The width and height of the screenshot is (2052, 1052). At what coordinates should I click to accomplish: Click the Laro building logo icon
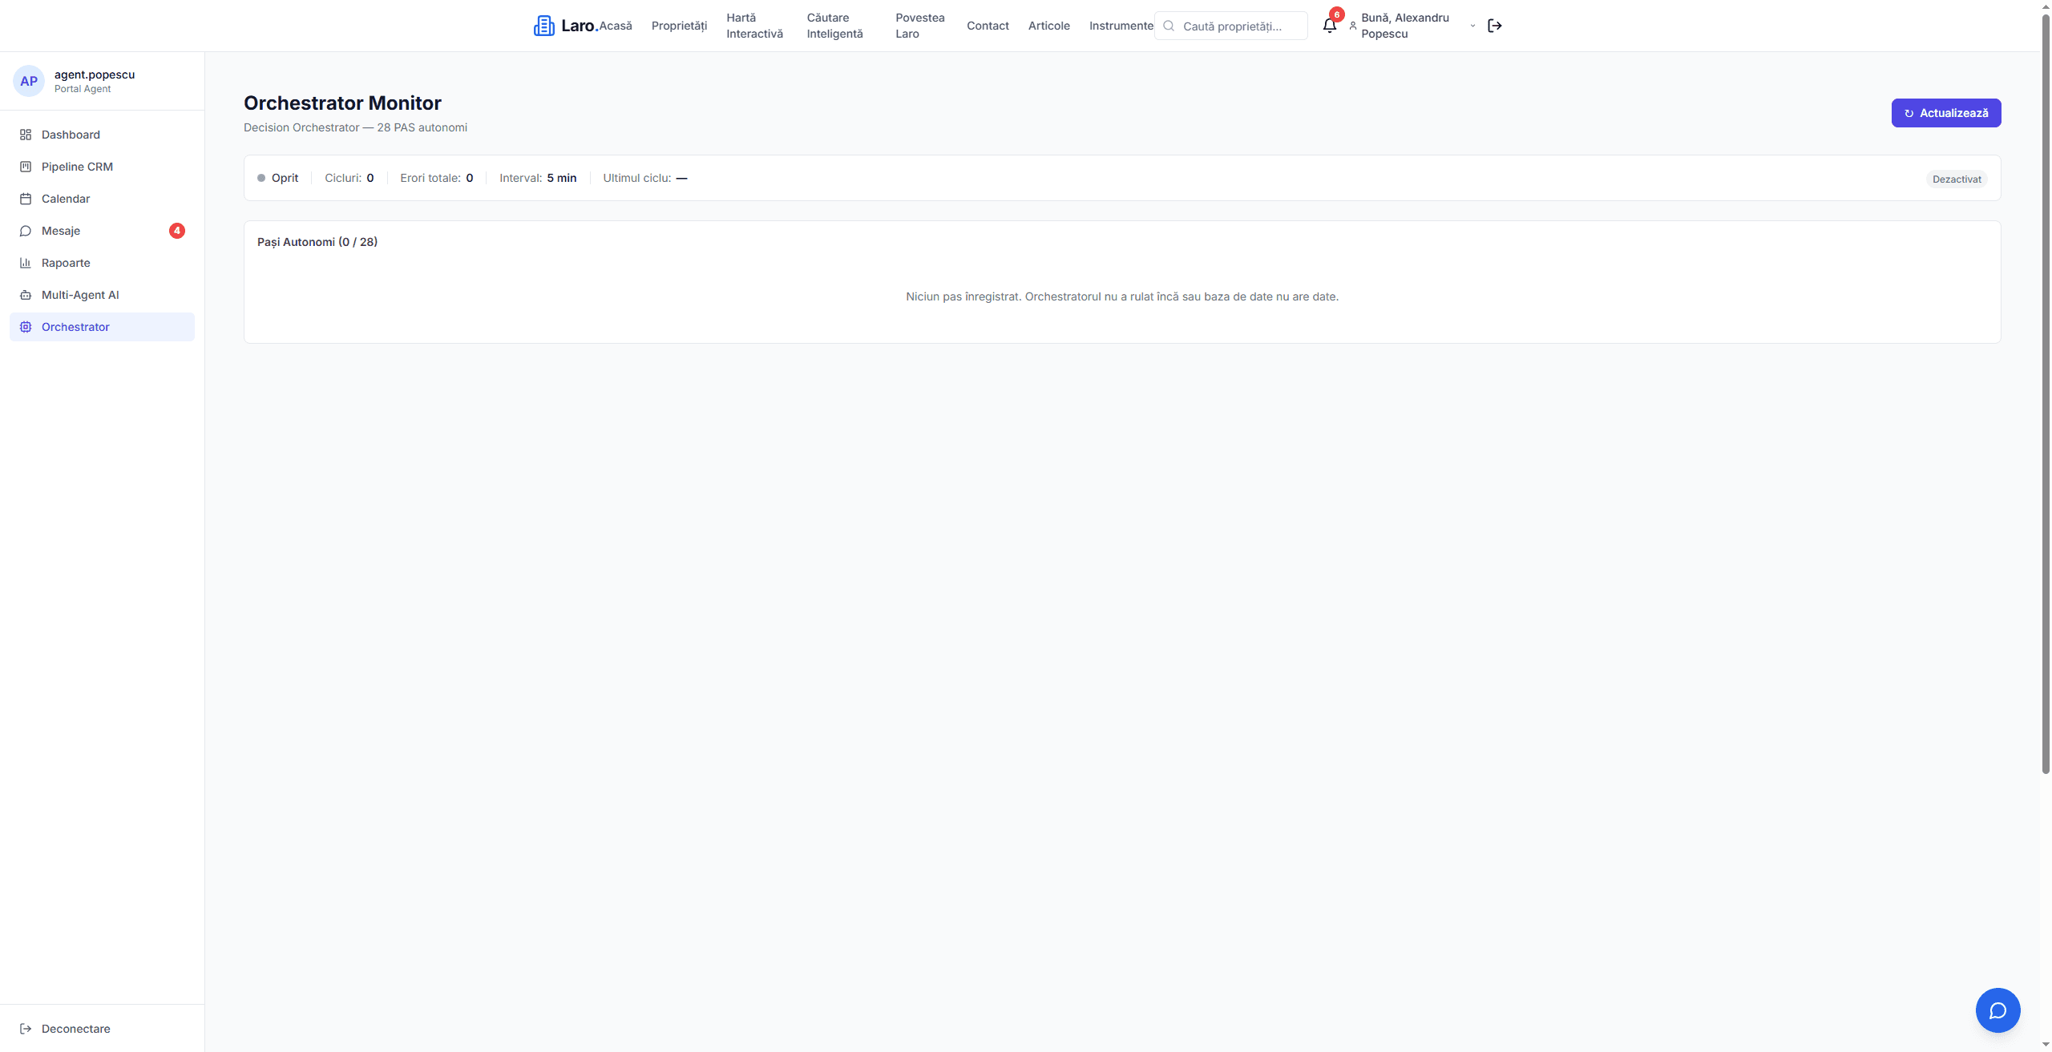click(543, 26)
